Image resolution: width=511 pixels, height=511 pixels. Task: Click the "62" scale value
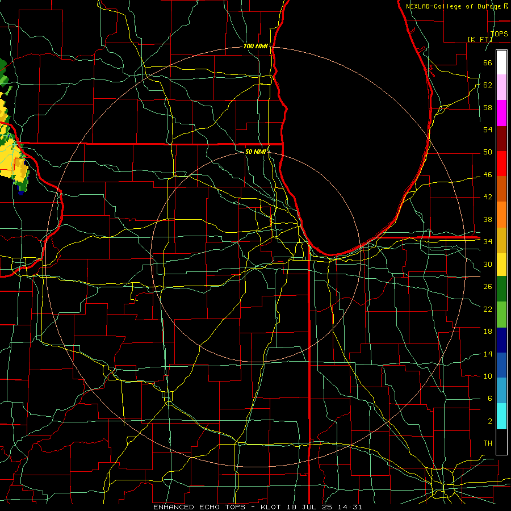coord(488,85)
